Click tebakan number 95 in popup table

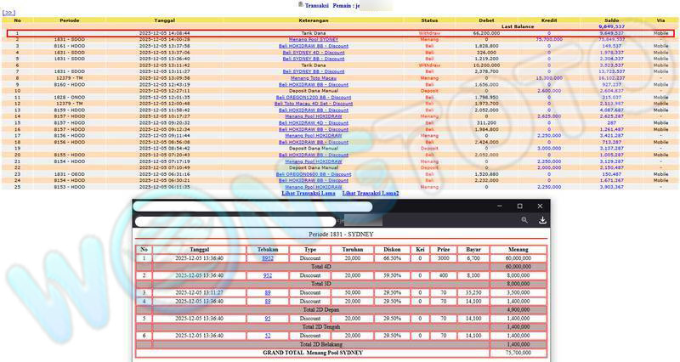[268, 318]
